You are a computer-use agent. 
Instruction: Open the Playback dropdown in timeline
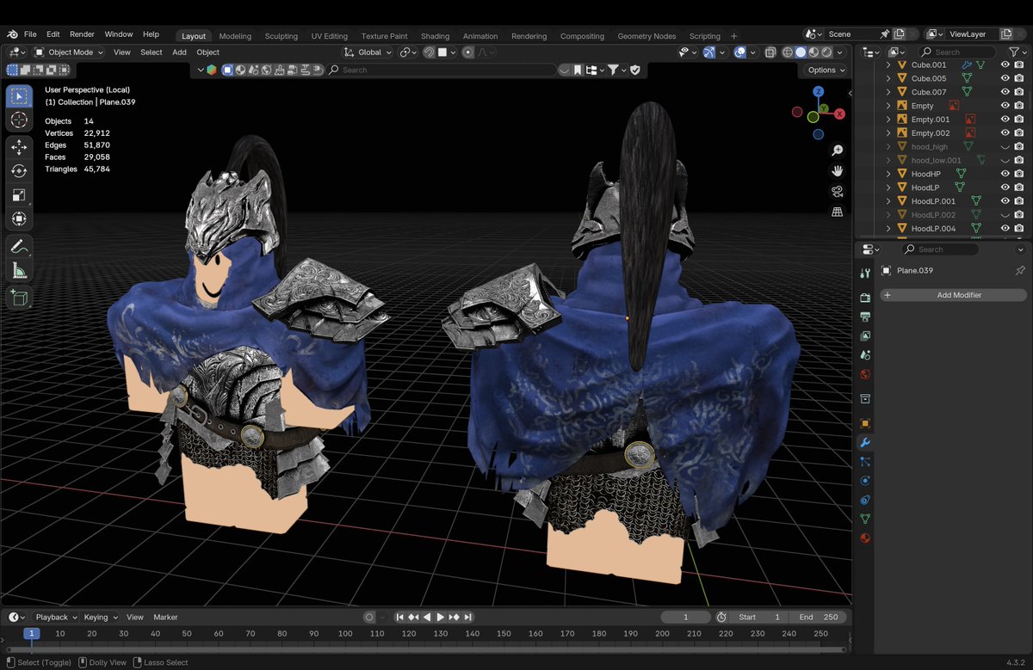click(56, 617)
